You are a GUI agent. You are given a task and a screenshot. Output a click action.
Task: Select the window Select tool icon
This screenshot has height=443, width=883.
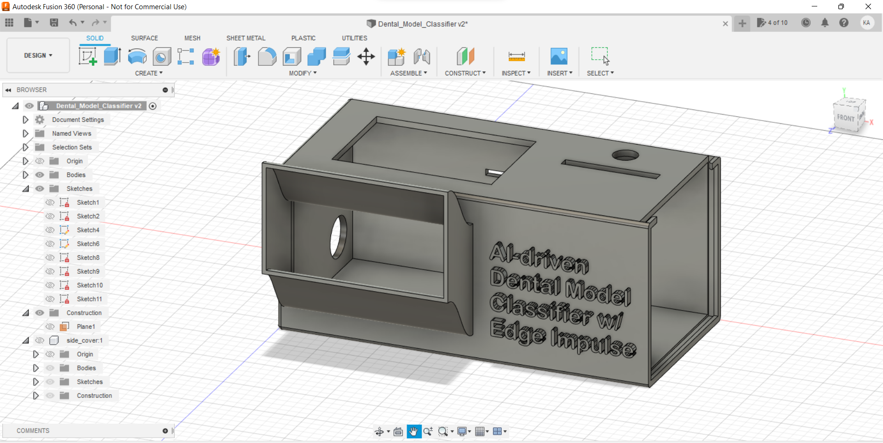pyautogui.click(x=600, y=56)
